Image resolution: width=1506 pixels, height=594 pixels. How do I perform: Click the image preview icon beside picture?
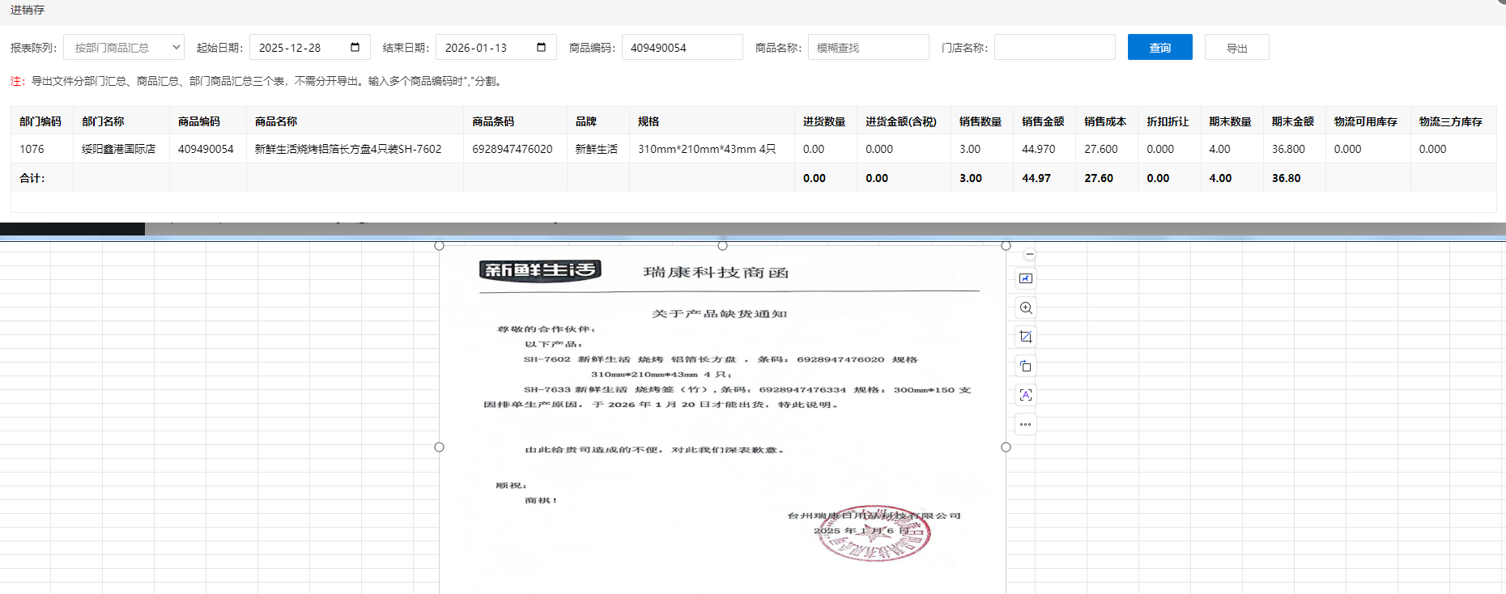point(1026,278)
